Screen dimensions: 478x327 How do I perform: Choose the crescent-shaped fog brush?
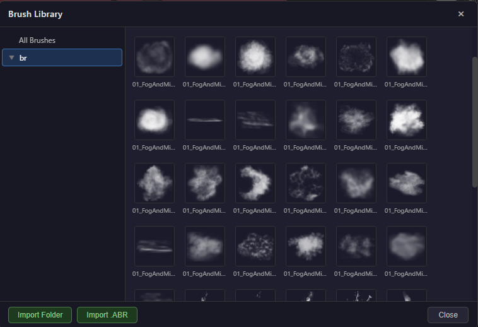pos(255,183)
